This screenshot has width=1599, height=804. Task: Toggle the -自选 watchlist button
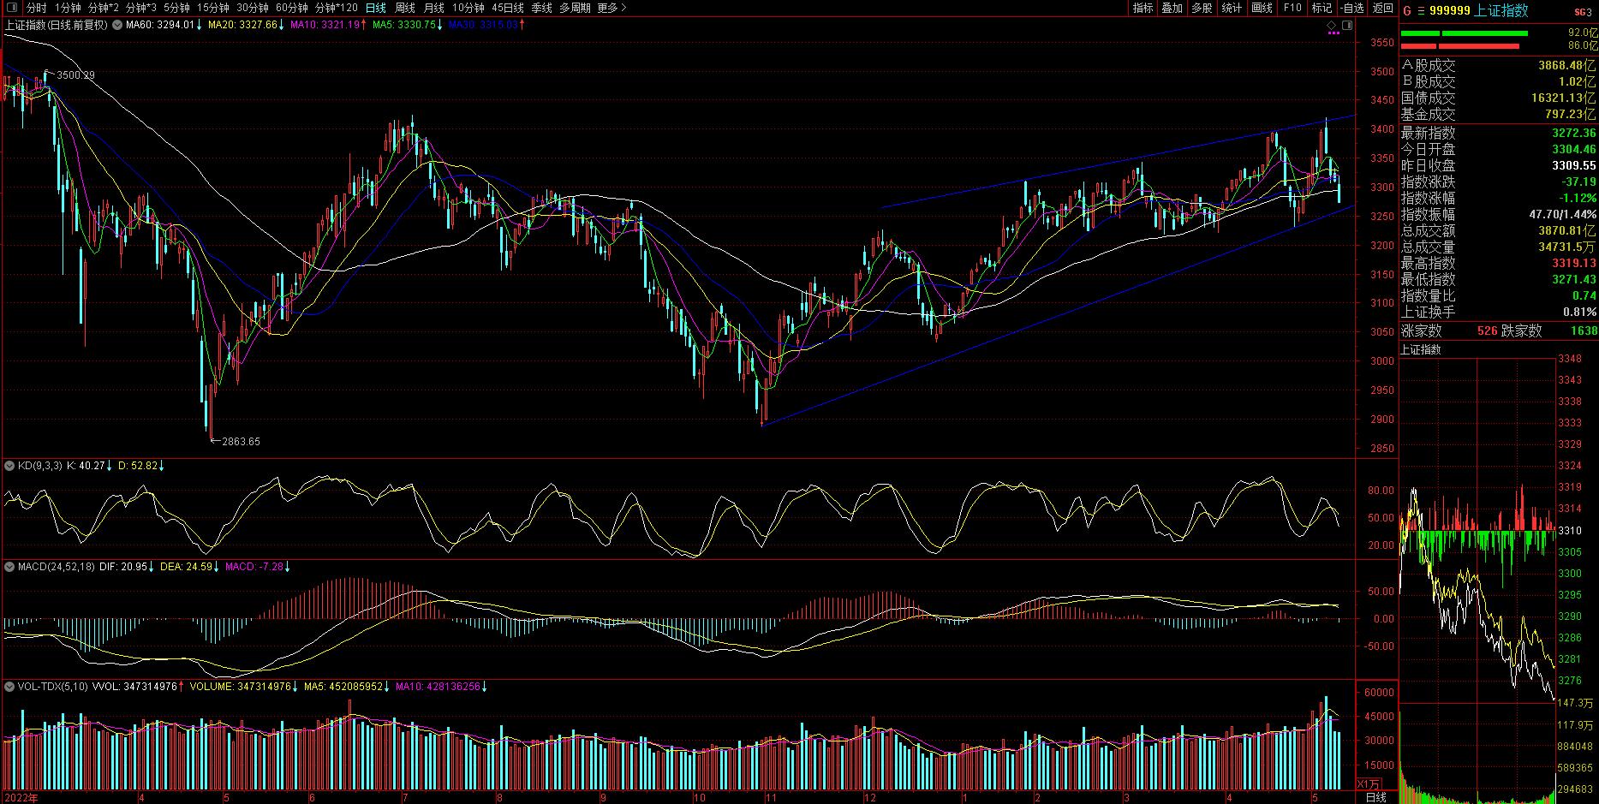tap(1351, 8)
